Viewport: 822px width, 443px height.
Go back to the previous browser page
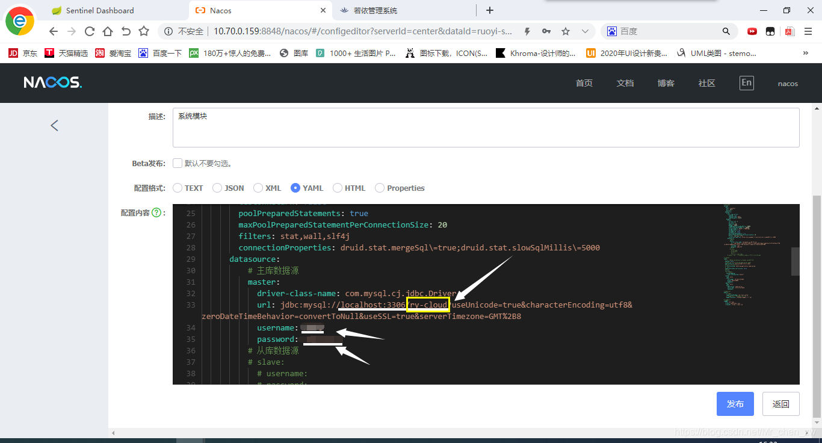tap(54, 31)
